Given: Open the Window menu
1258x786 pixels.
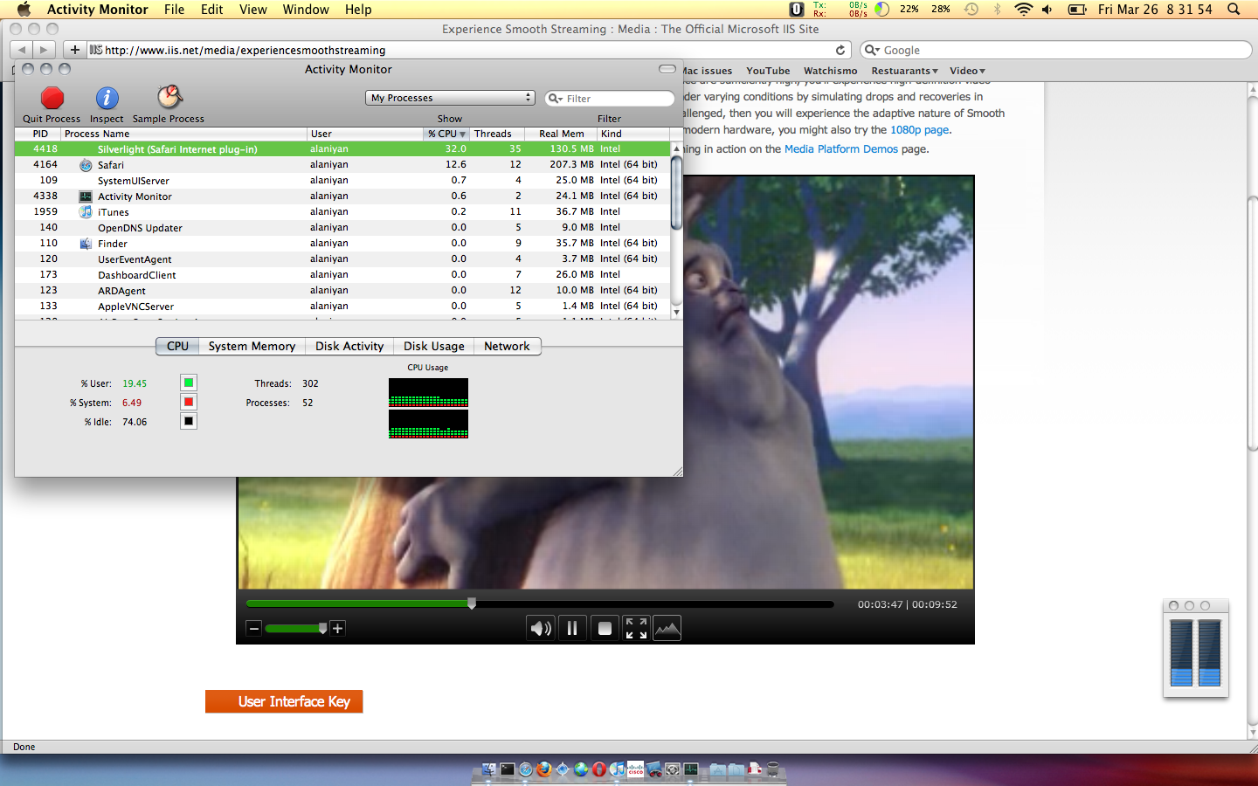Looking at the screenshot, I should pyautogui.click(x=306, y=10).
